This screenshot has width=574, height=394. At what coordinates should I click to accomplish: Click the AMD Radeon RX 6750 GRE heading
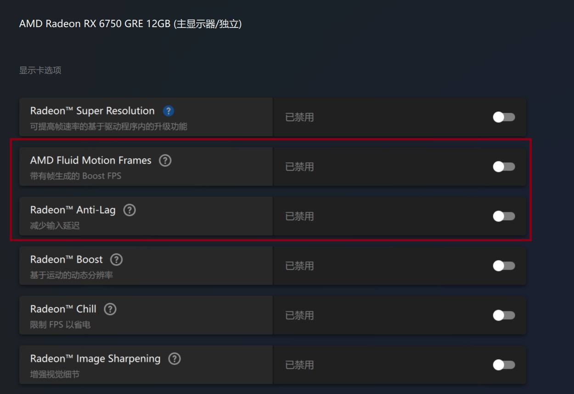coord(130,24)
